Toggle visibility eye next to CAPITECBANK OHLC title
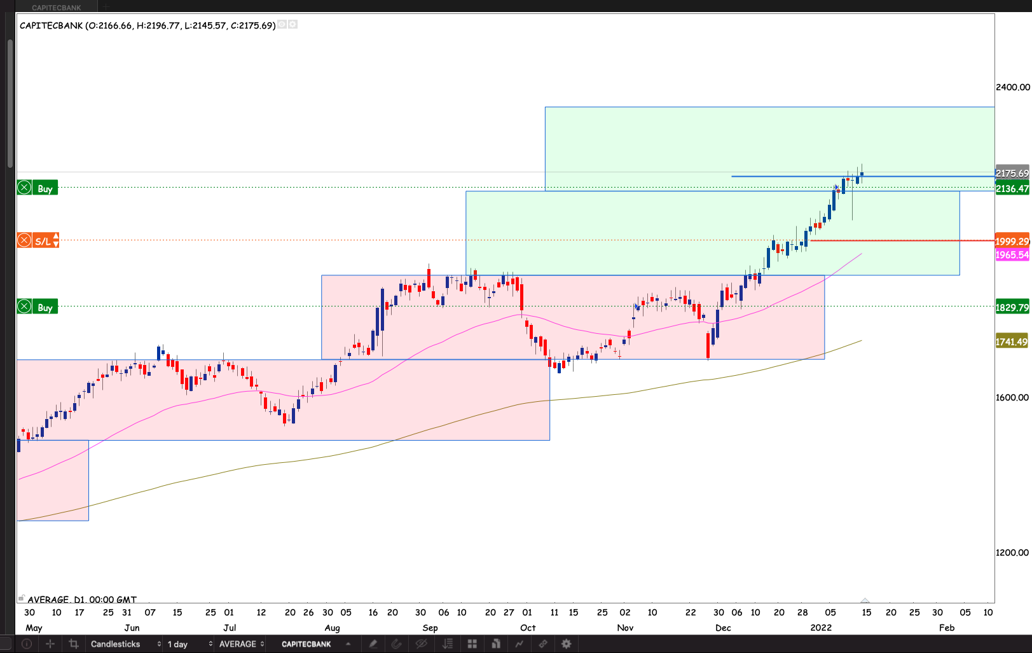 282,25
